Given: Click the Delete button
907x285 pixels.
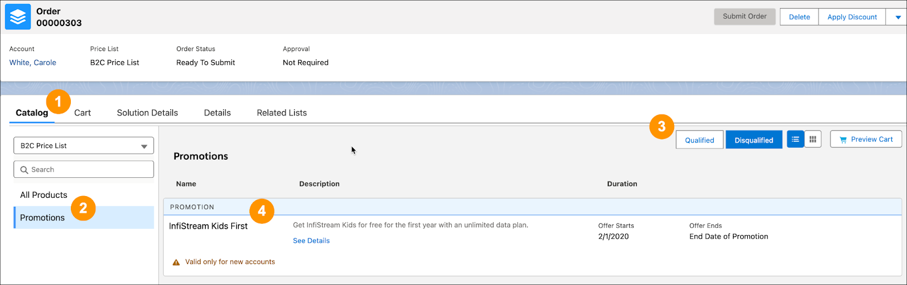Looking at the screenshot, I should click(799, 17).
